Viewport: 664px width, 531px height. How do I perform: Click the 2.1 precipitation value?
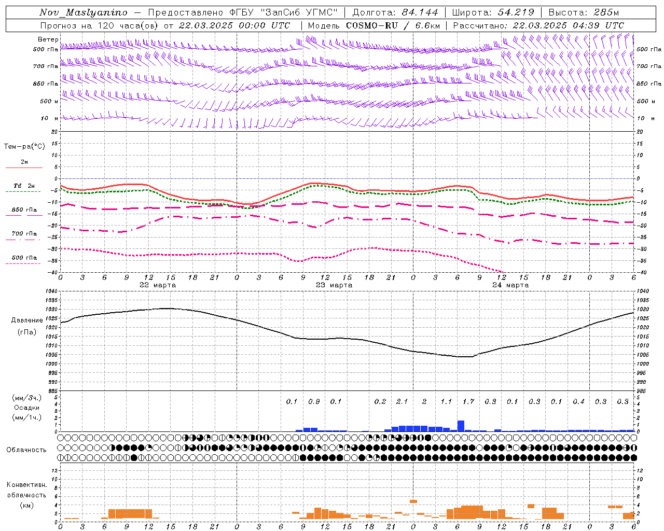click(402, 401)
